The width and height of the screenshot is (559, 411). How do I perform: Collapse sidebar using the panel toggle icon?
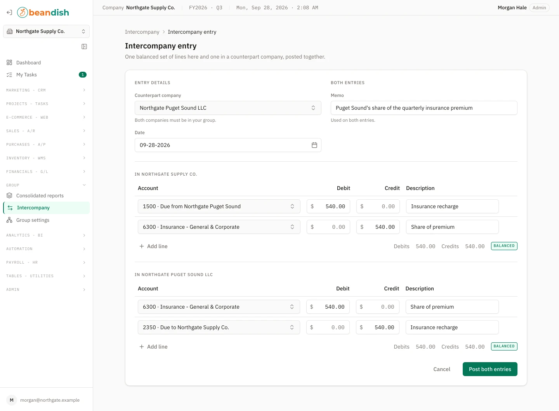point(84,47)
